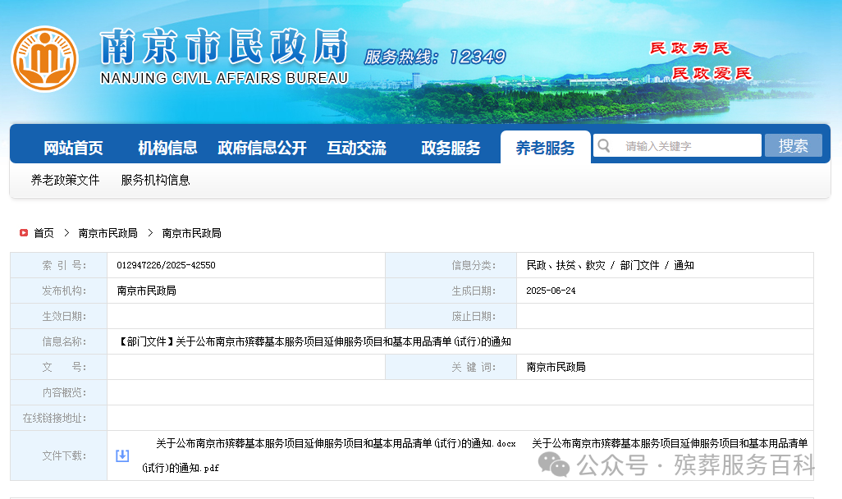Viewport: 842px width, 499px height.
Task: Go to 网站首页 from the navigation
Action: [75, 146]
